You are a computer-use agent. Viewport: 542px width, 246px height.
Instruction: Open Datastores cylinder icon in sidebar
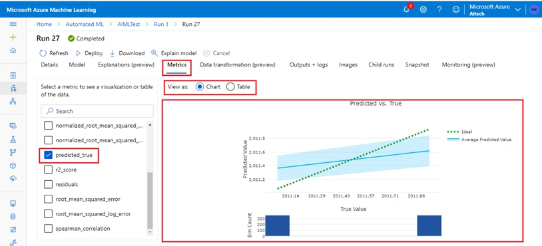13,217
